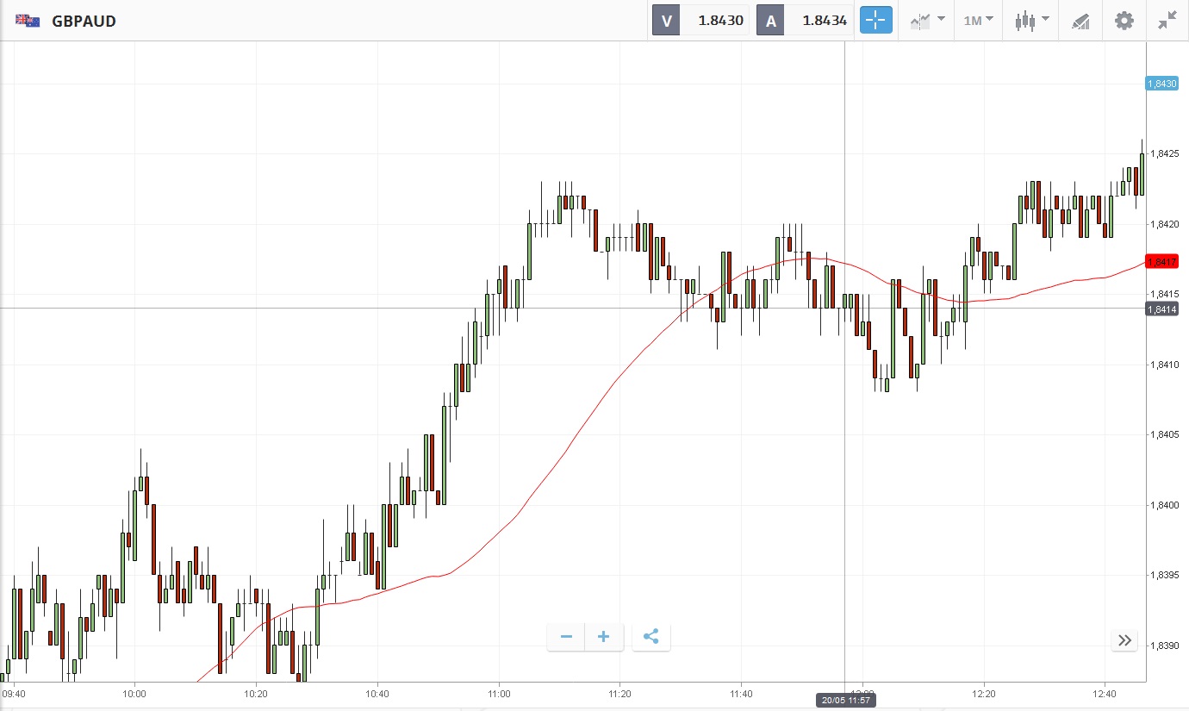Share the chart
This screenshot has width=1189, height=711.
(x=651, y=637)
